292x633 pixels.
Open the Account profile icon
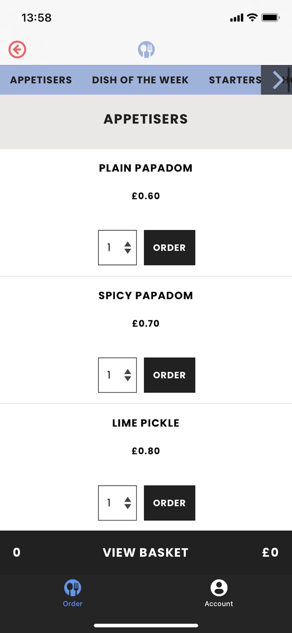219,588
